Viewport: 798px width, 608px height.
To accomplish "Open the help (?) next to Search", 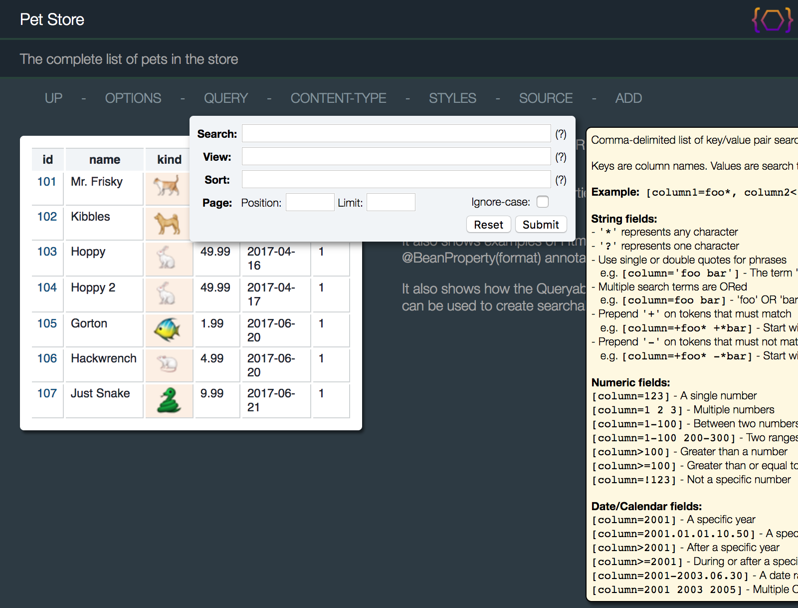I will tap(561, 134).
